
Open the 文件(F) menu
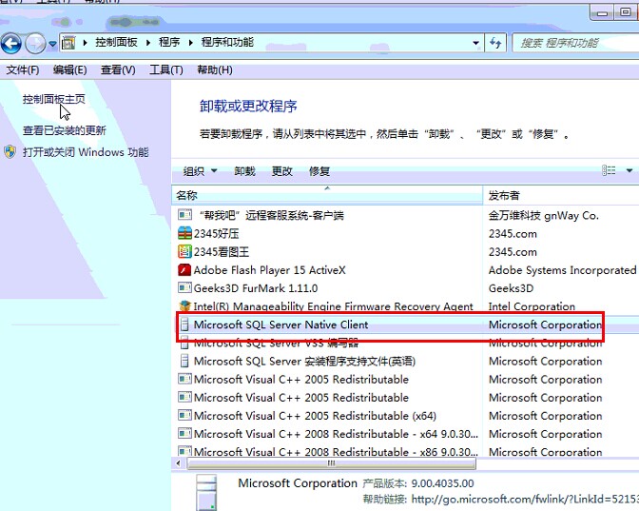coord(23,70)
